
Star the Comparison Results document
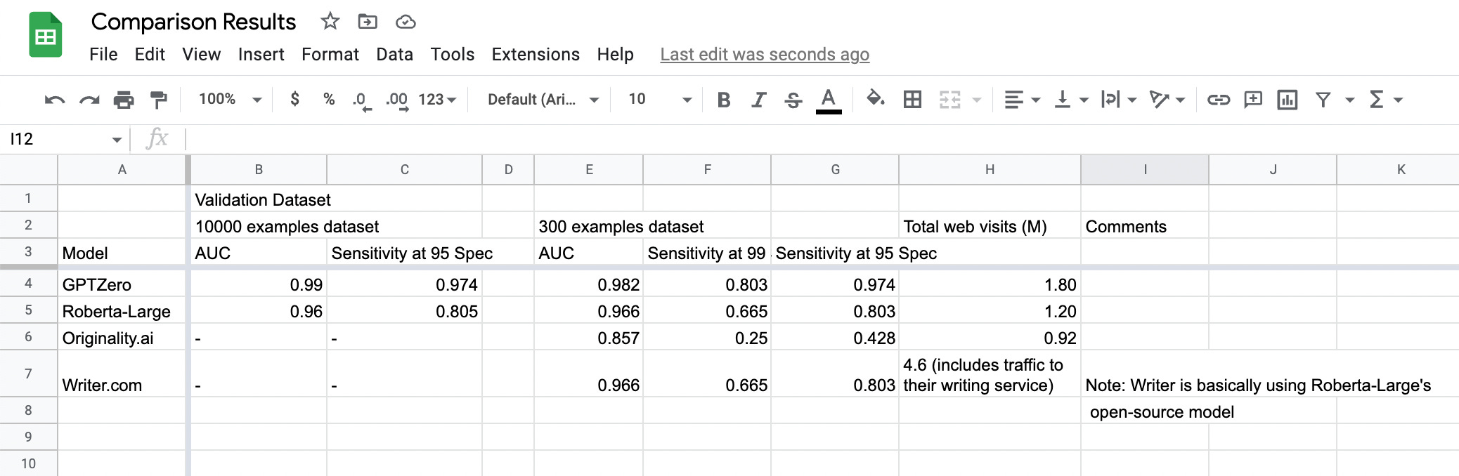[x=330, y=22]
